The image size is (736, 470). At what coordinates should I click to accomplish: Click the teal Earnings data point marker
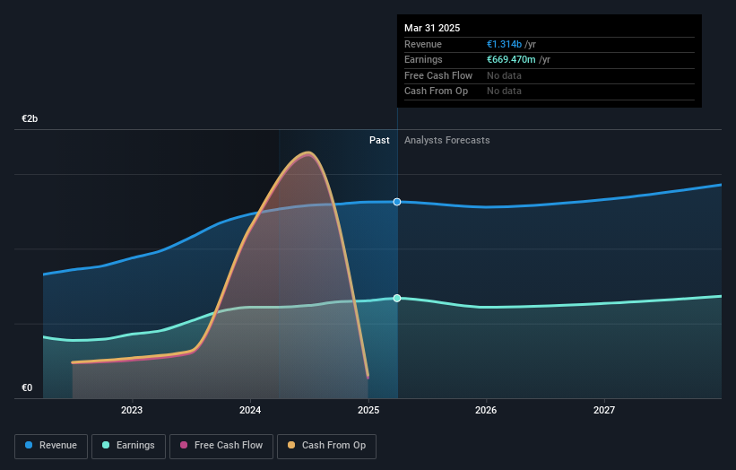point(397,298)
